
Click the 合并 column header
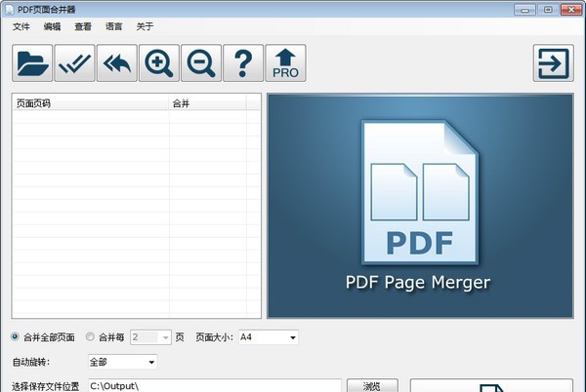(208, 103)
